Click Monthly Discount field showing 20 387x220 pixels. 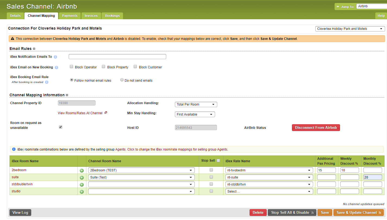tap(373, 177)
